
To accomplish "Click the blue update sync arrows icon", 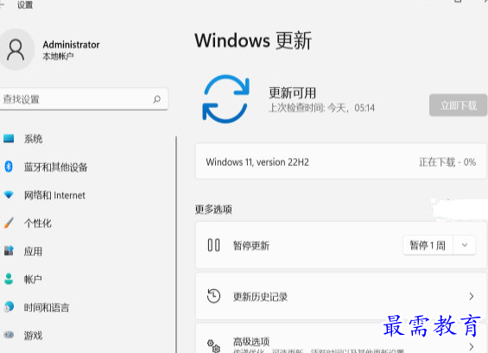I will (226, 99).
